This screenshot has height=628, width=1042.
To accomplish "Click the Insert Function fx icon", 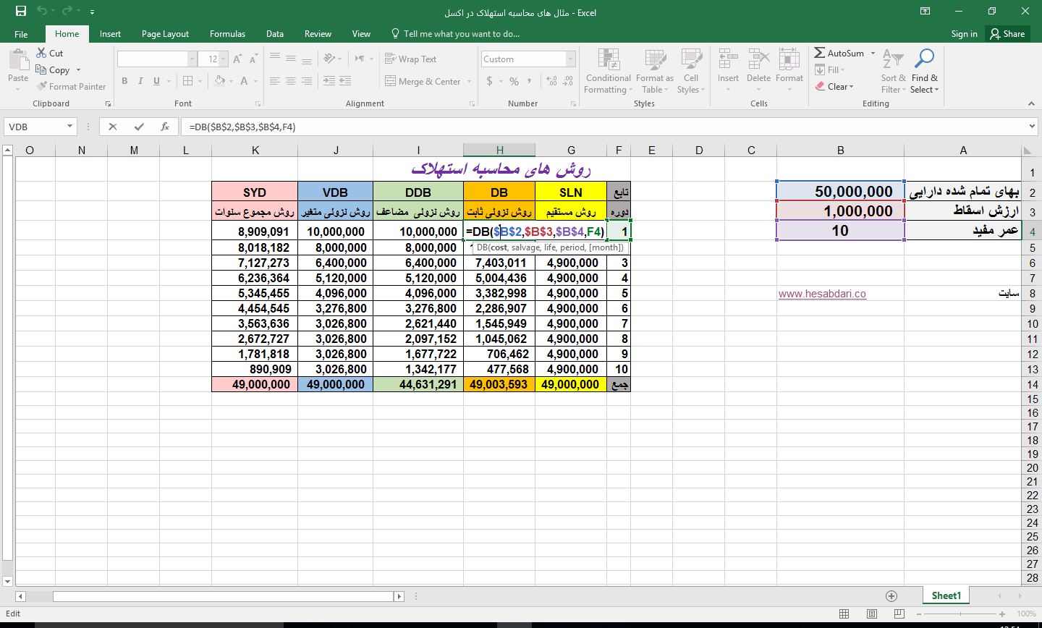I will pyautogui.click(x=165, y=127).
